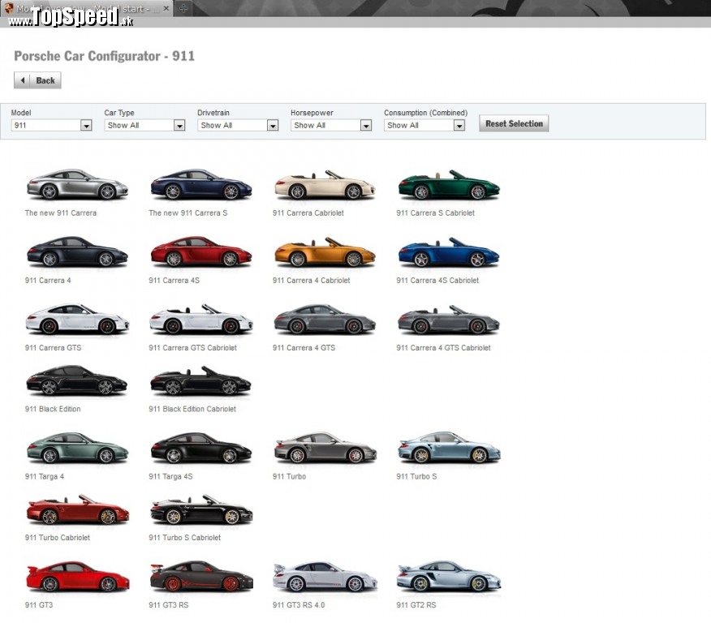Click '911 Turbo' label
The width and height of the screenshot is (711, 623).
coord(289,476)
